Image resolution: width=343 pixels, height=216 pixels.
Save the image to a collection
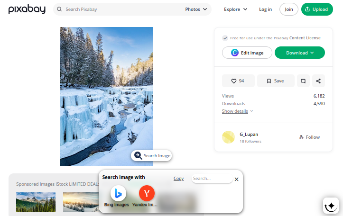point(276,81)
